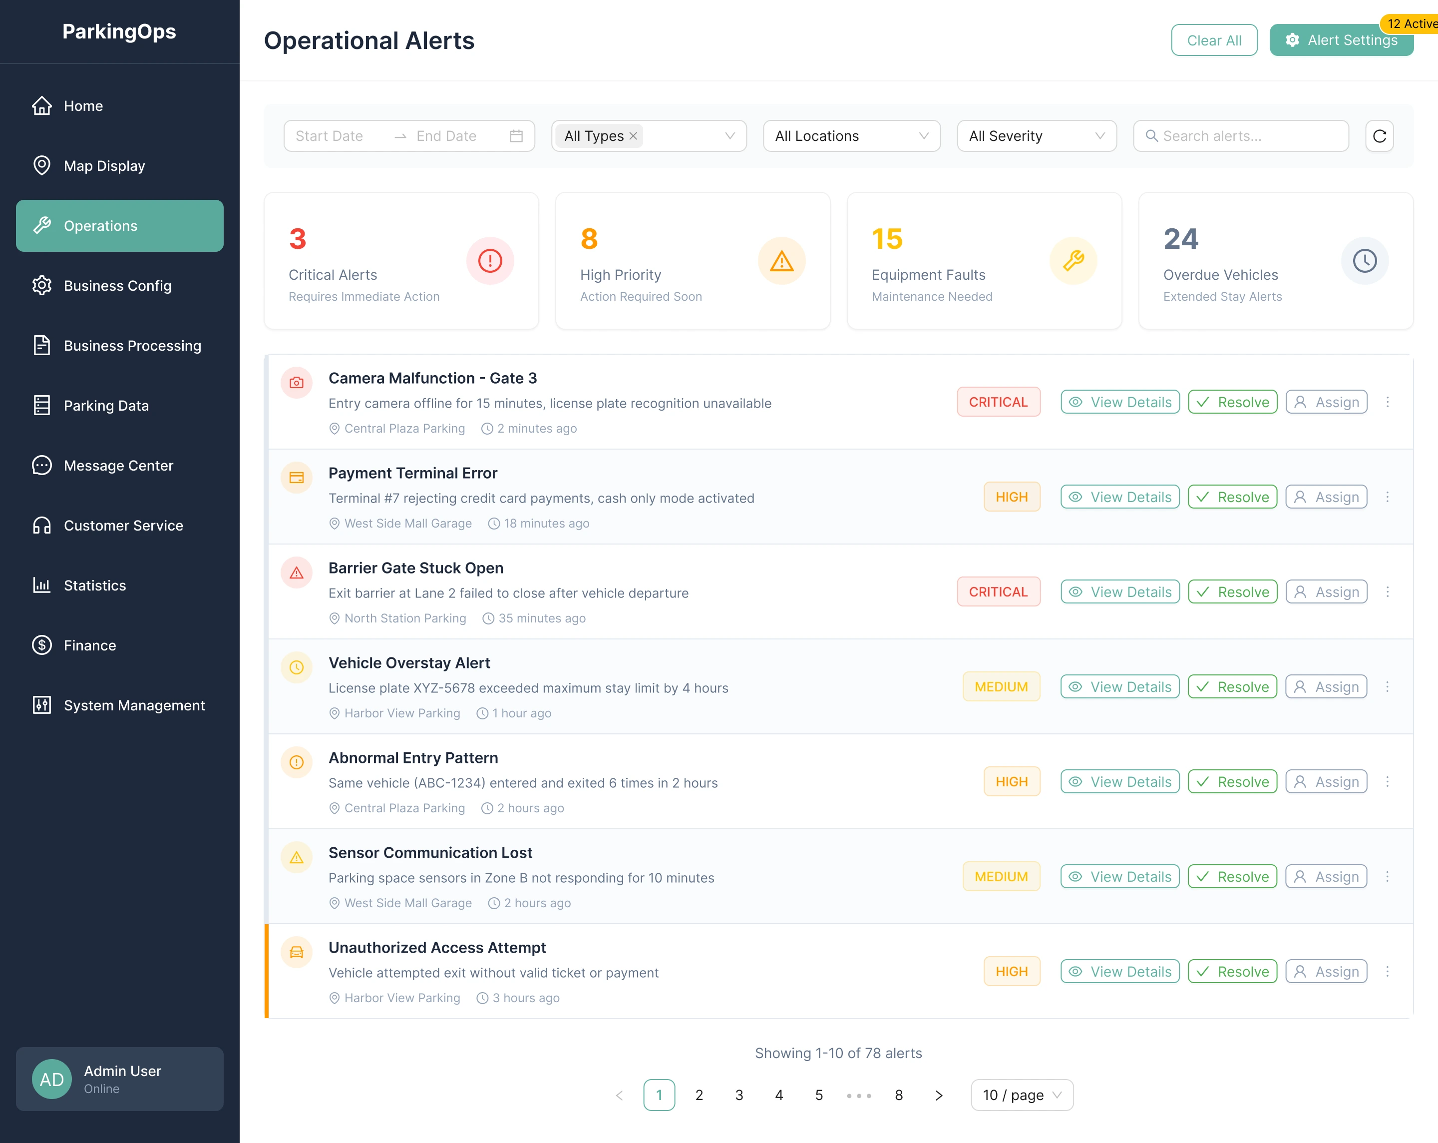Open Map Display in the sidebar
The height and width of the screenshot is (1143, 1438).
tap(104, 166)
